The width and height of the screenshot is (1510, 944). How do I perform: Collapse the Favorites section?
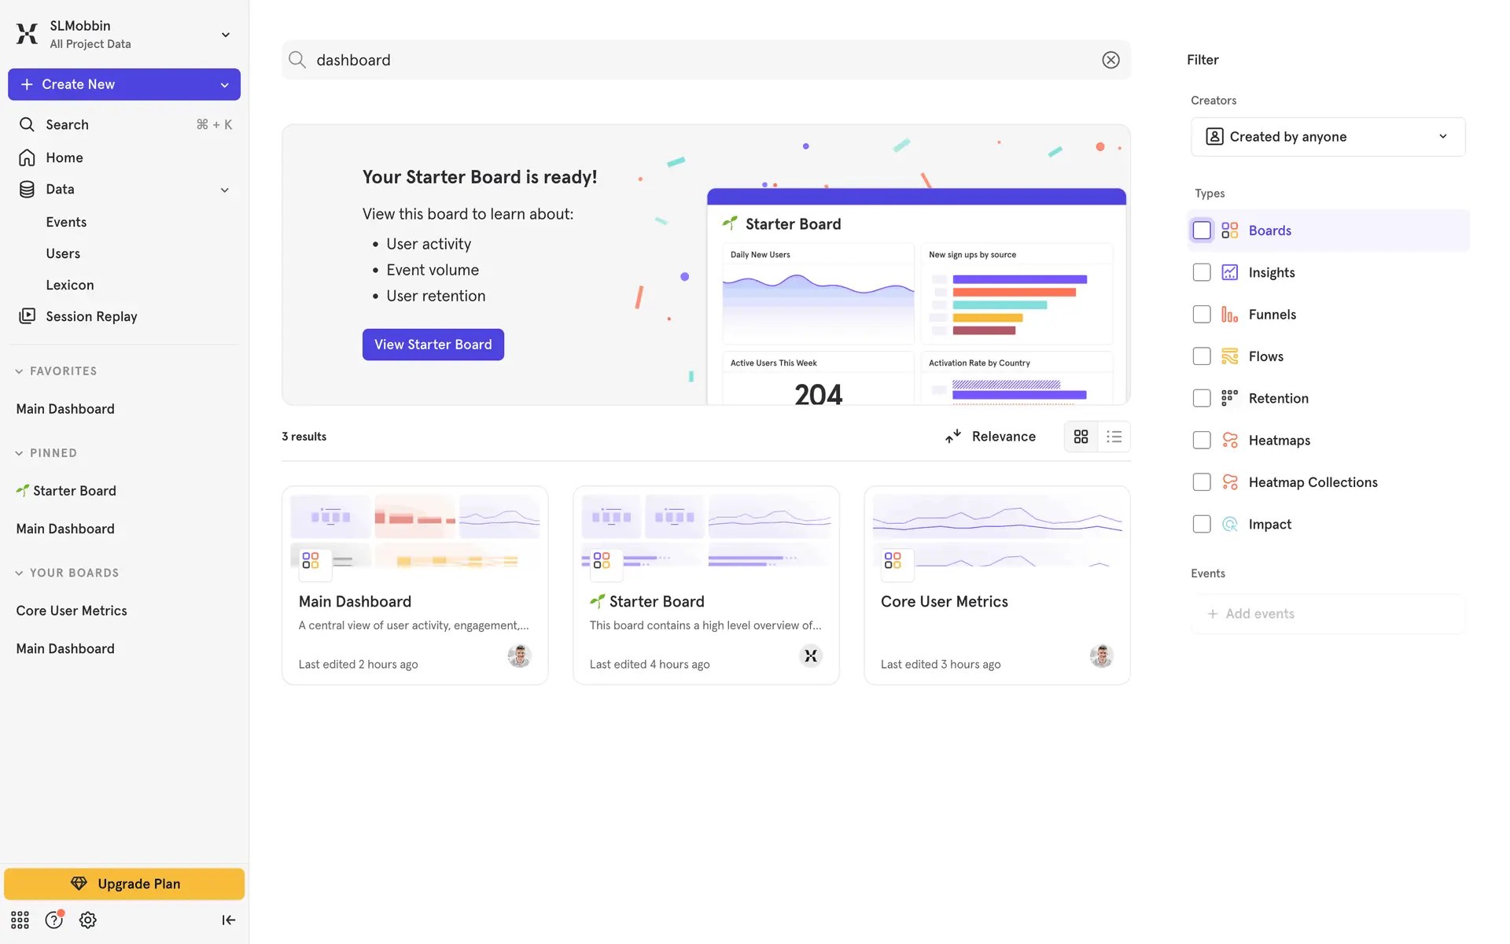pos(19,371)
